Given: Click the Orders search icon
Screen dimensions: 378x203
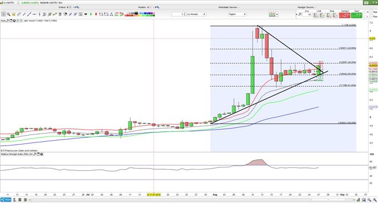Looking at the screenshot, I should (x=78, y=7).
